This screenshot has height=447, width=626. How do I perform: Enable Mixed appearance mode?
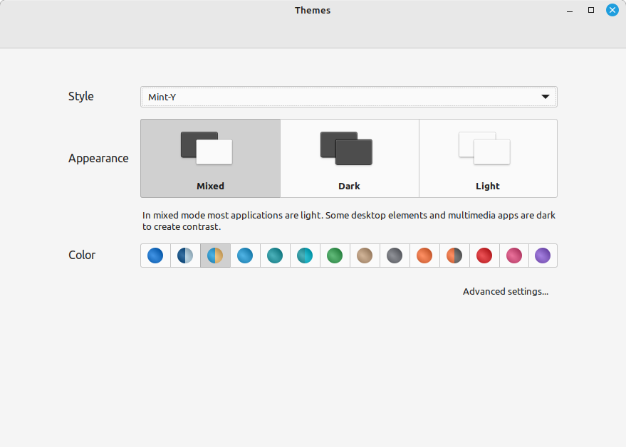(x=210, y=158)
